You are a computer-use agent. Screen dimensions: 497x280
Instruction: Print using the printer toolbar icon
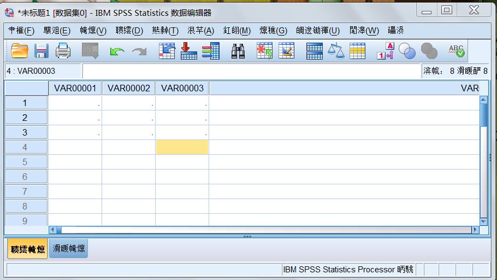click(x=63, y=51)
